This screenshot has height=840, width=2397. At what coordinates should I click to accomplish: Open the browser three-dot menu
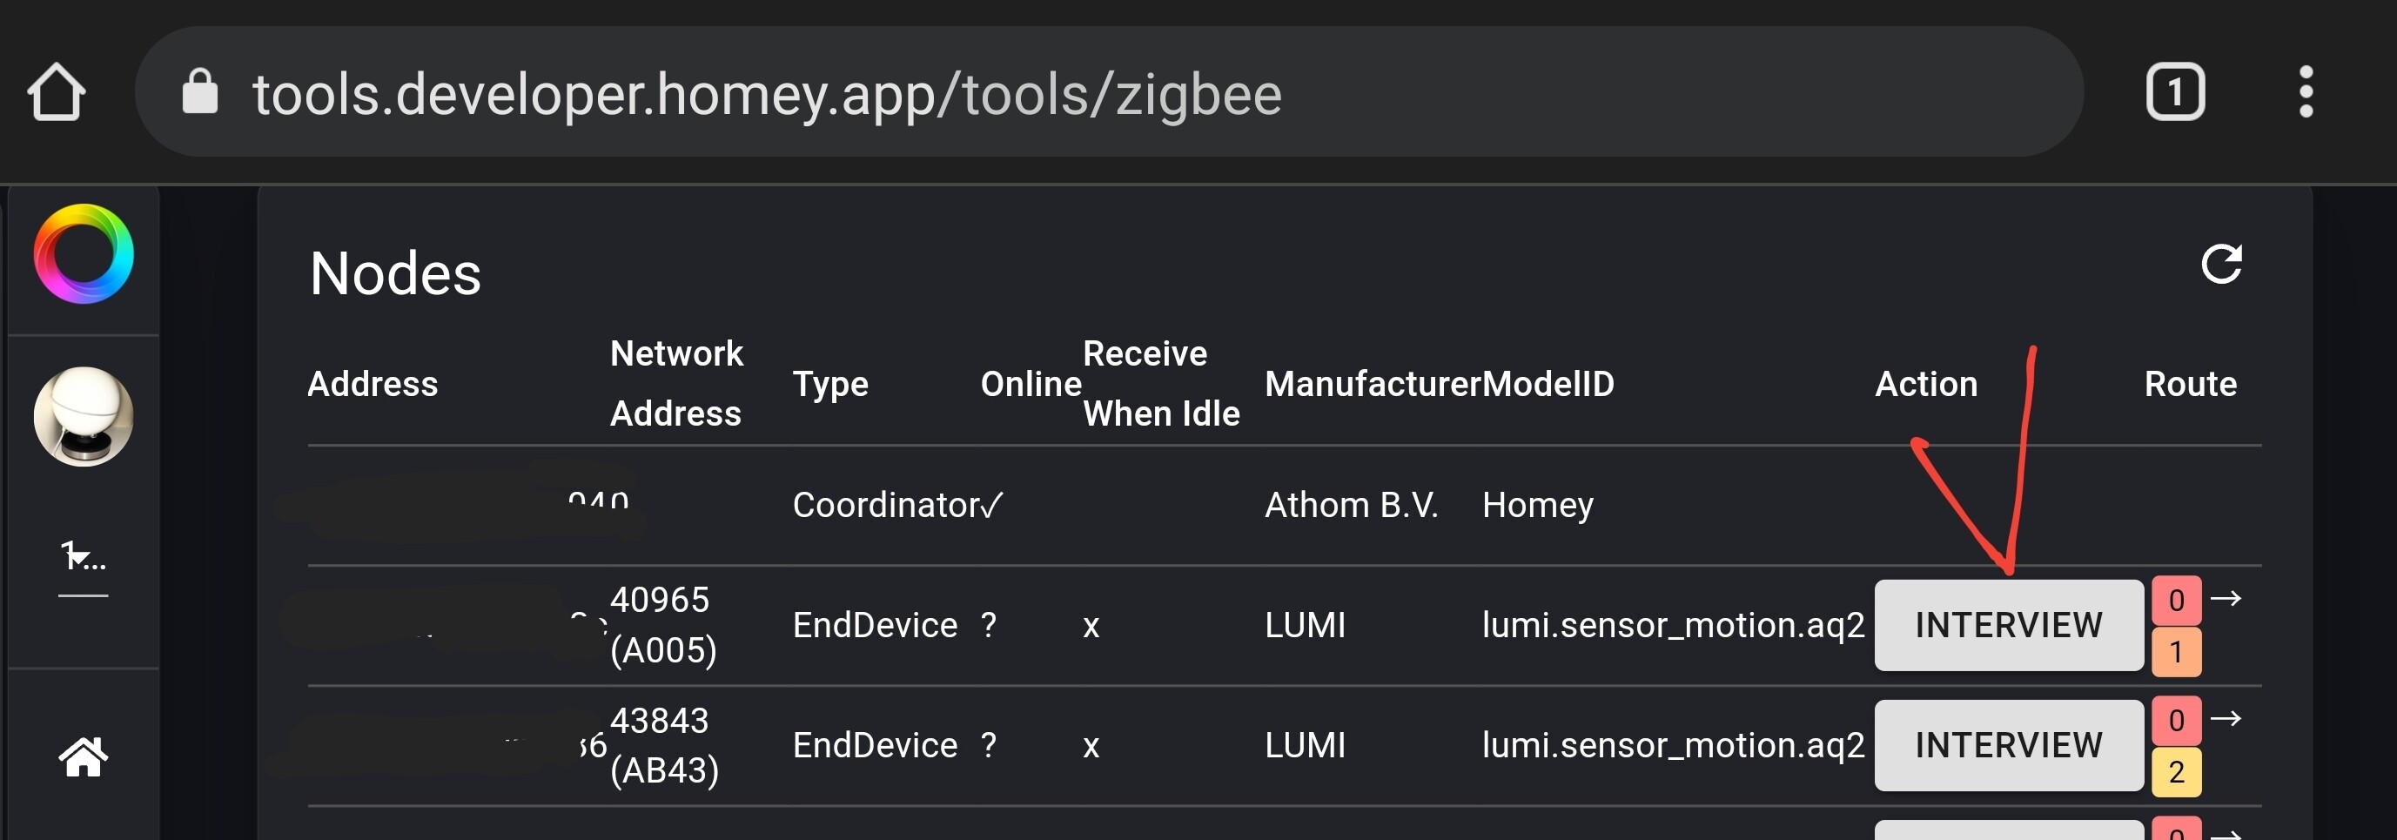[2306, 92]
